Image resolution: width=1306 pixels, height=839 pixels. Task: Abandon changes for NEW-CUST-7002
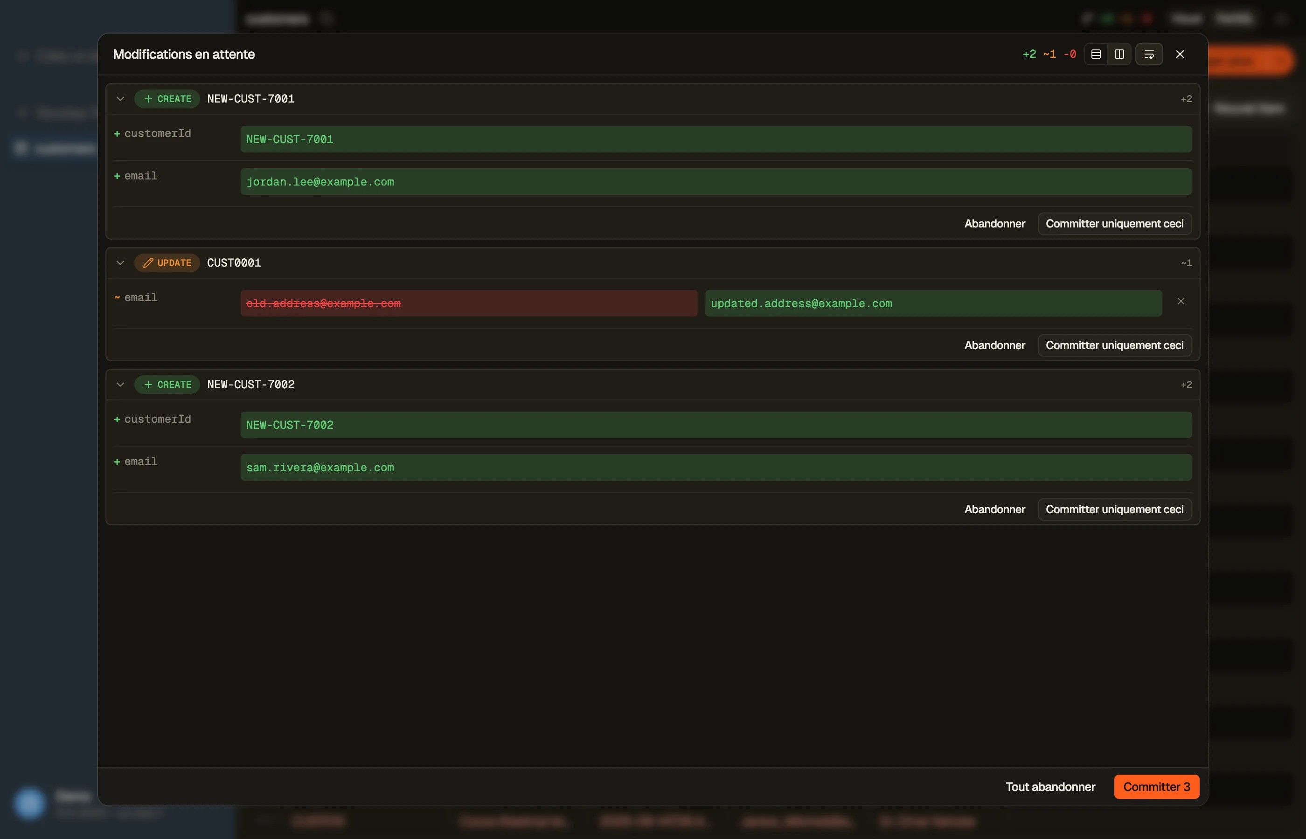click(x=995, y=509)
